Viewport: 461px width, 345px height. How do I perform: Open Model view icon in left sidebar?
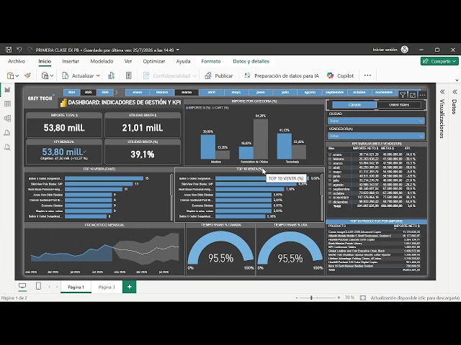[x=7, y=118]
